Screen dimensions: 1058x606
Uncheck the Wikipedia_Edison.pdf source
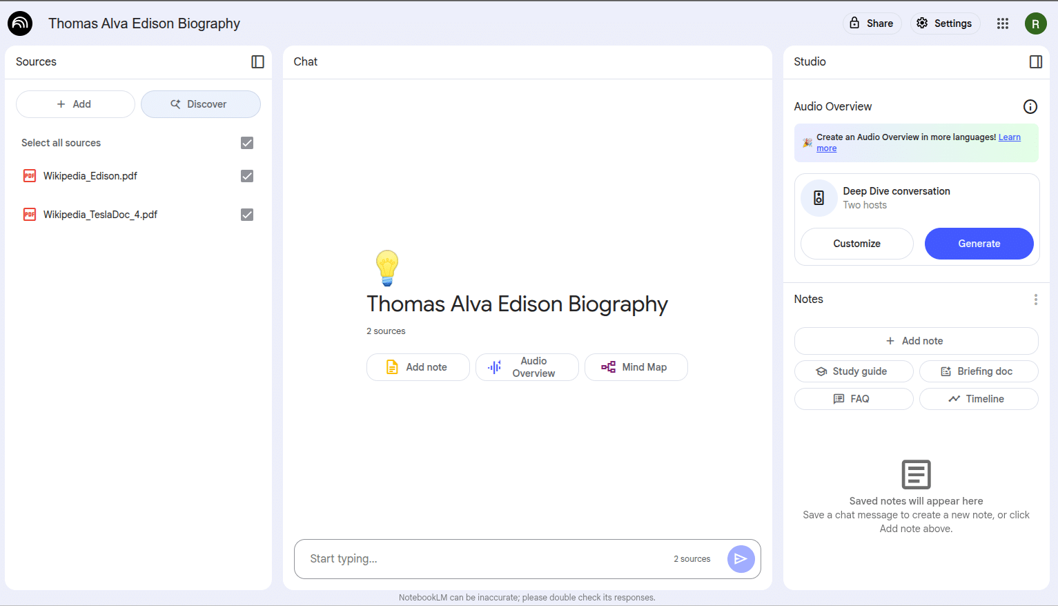[x=247, y=176]
